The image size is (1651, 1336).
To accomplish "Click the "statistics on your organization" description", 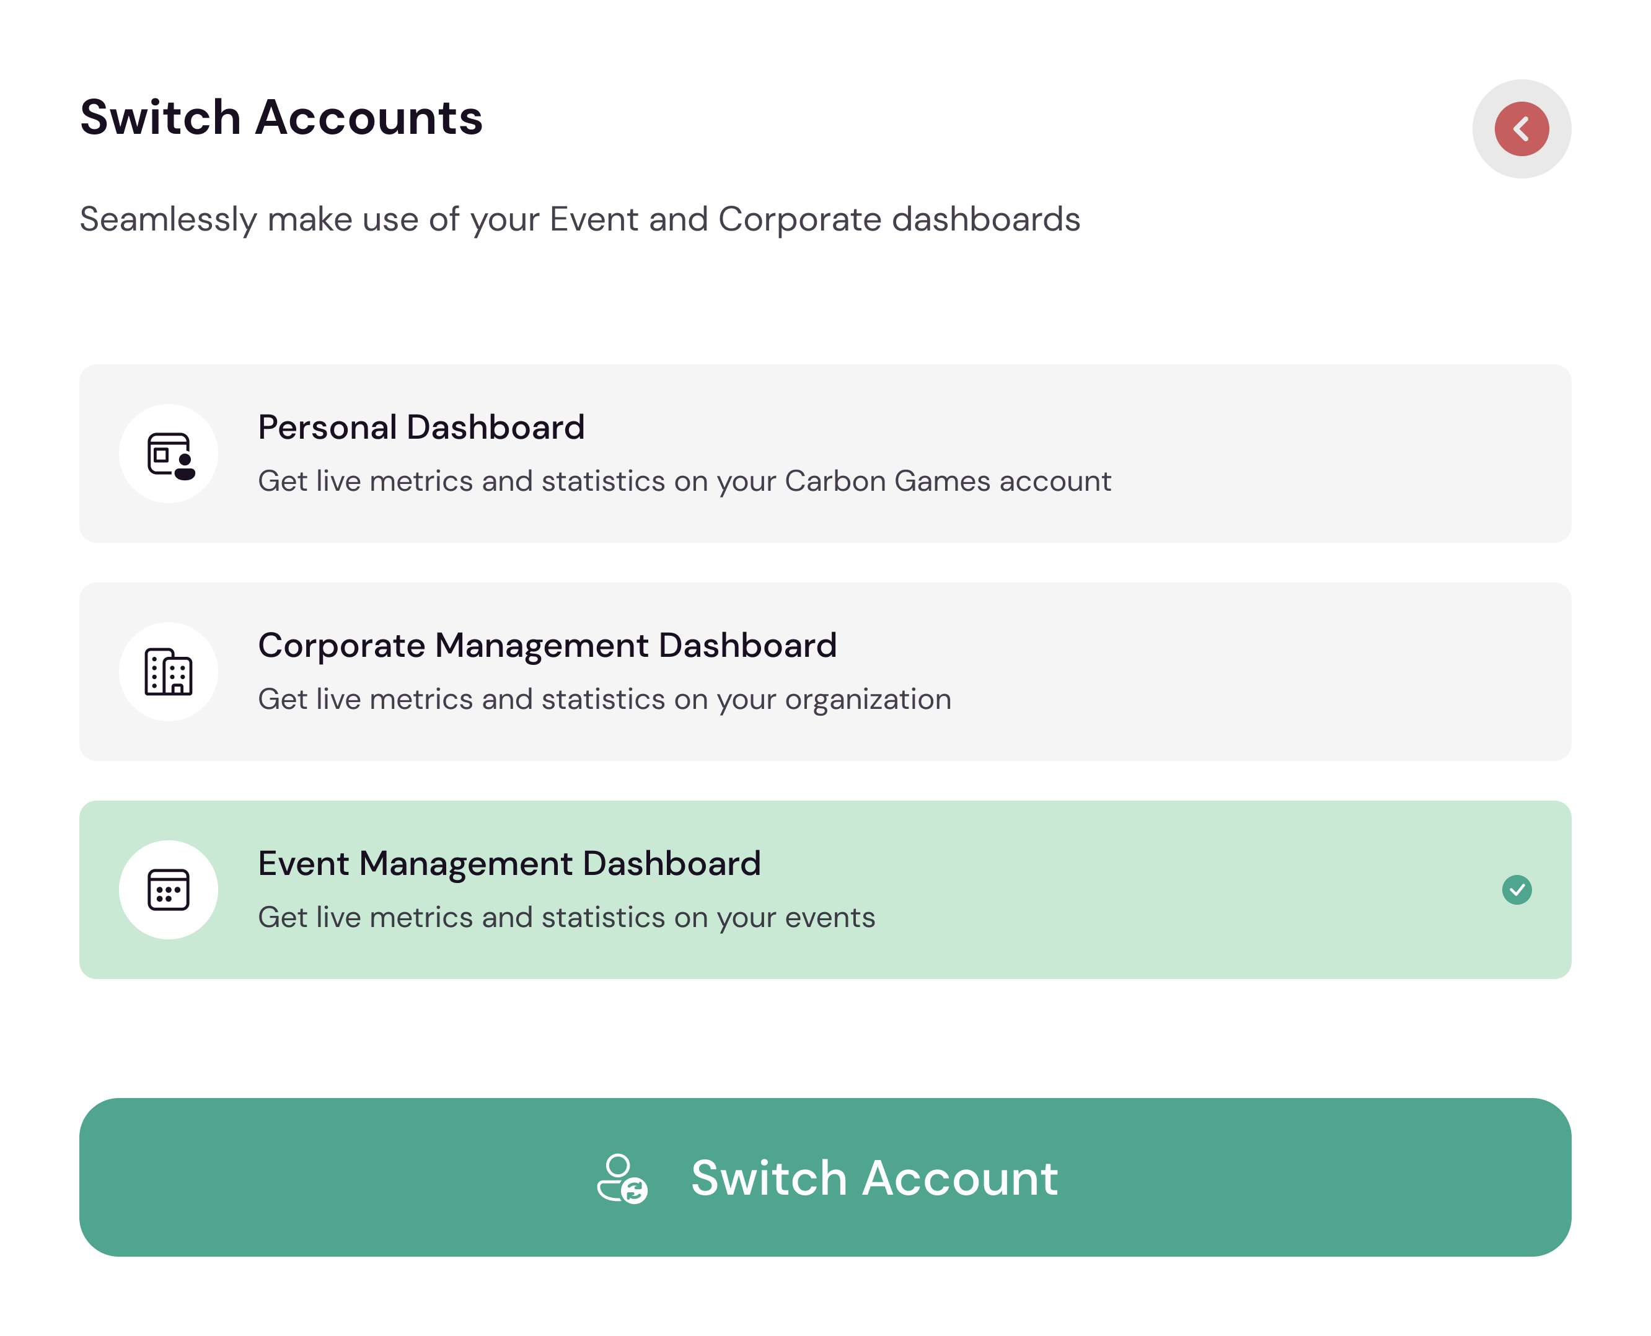I will coord(604,699).
